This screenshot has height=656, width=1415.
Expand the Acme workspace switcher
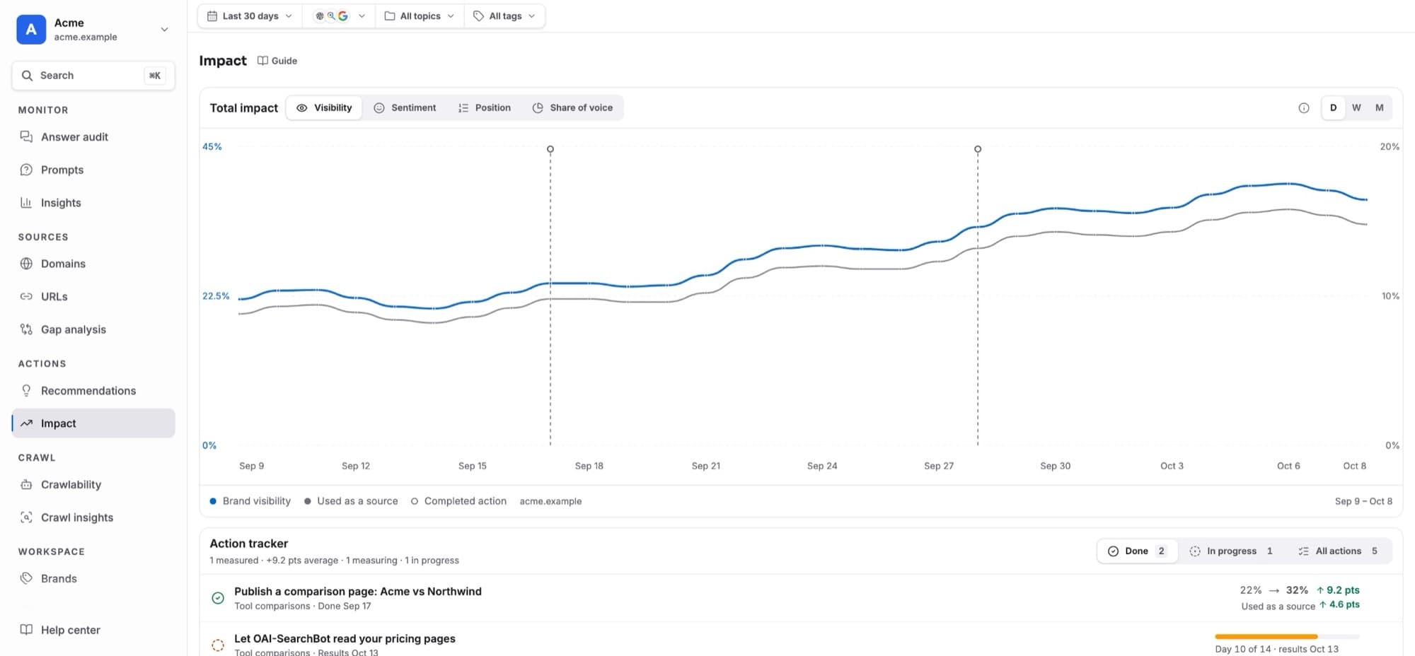point(93,30)
